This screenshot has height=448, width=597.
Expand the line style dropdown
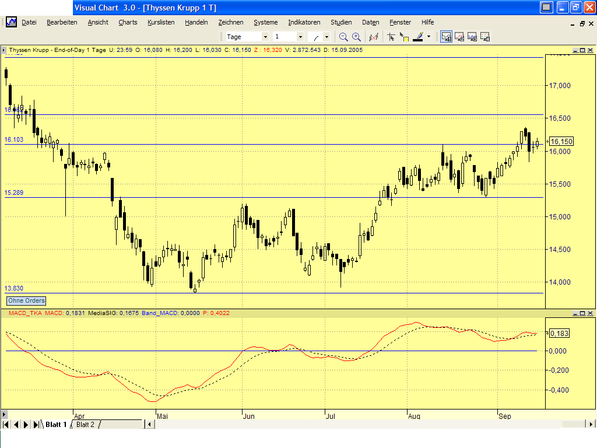(326, 36)
